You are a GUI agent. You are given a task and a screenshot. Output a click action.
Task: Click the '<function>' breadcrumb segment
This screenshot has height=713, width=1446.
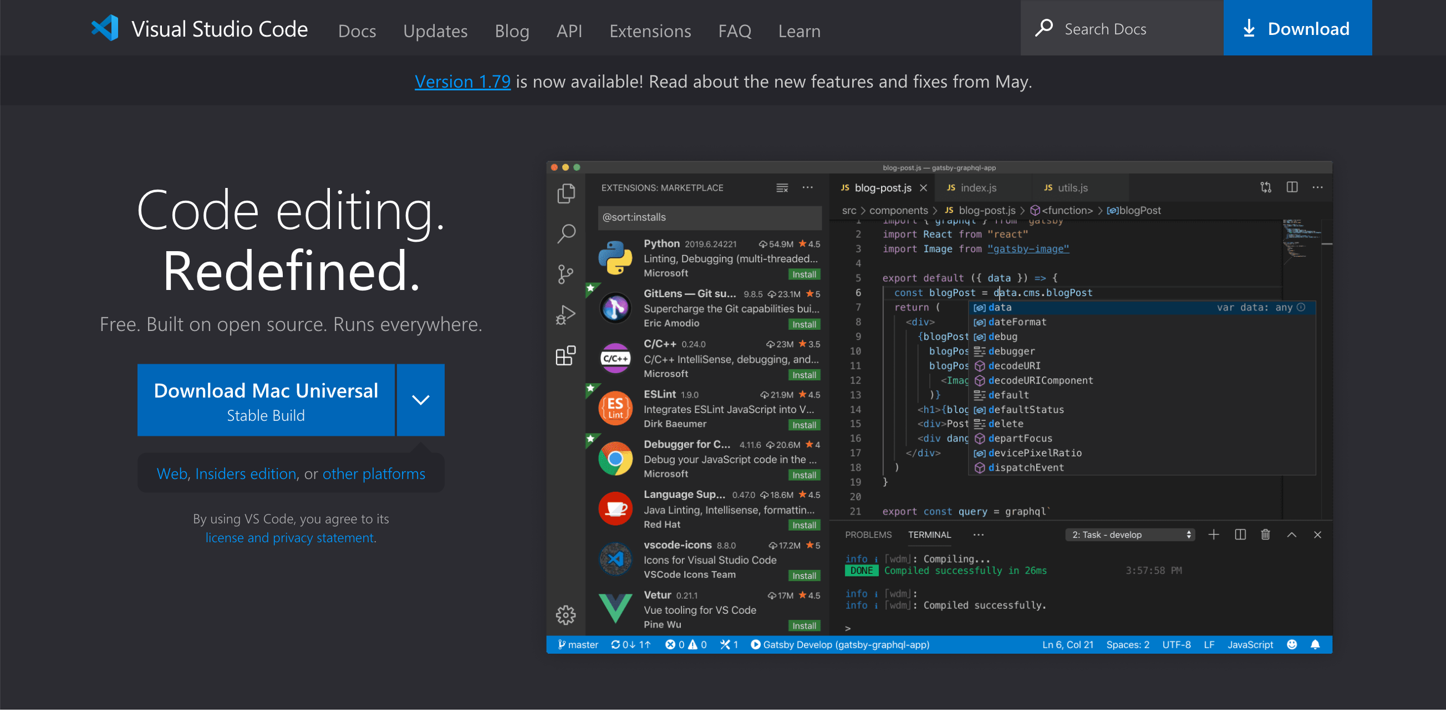pos(1061,211)
